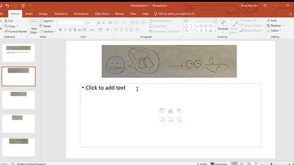
Task: Expand Text Direction options
Action: [x=161, y=21]
